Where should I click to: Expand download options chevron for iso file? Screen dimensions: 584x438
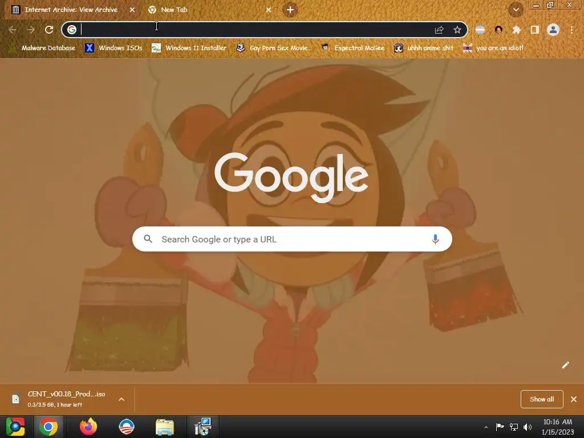pyautogui.click(x=121, y=399)
